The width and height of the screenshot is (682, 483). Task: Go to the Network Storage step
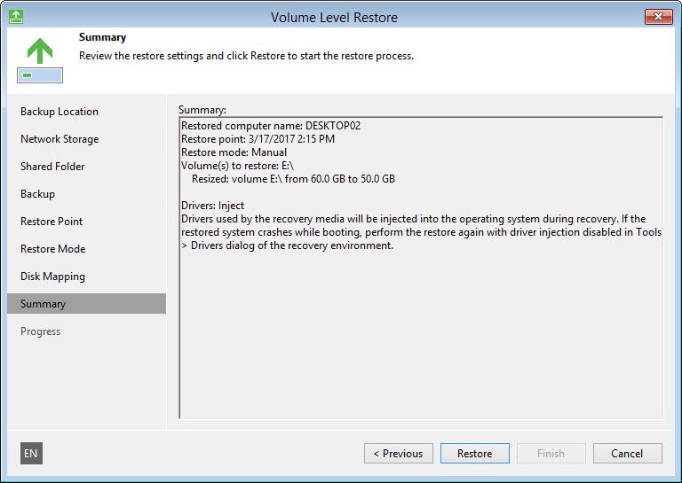[x=59, y=139]
